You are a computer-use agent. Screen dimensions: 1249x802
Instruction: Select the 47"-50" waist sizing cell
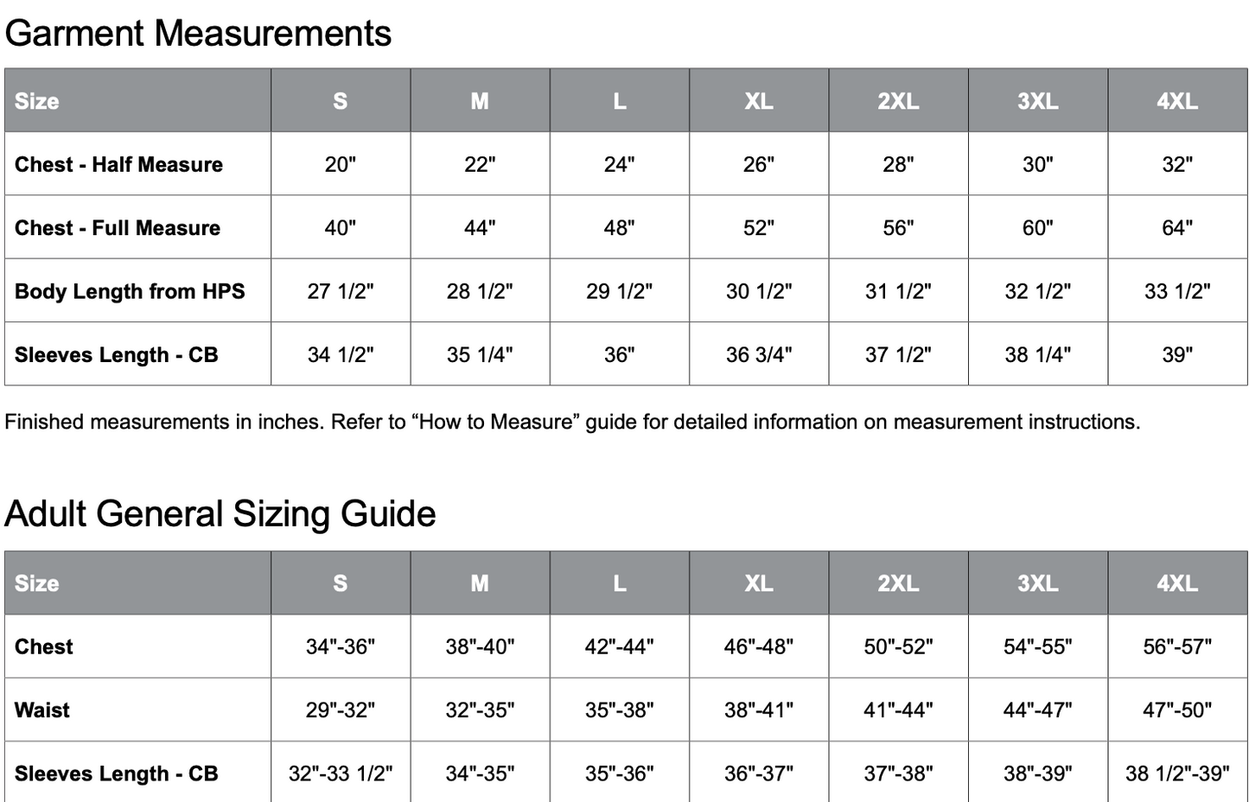(x=1176, y=710)
